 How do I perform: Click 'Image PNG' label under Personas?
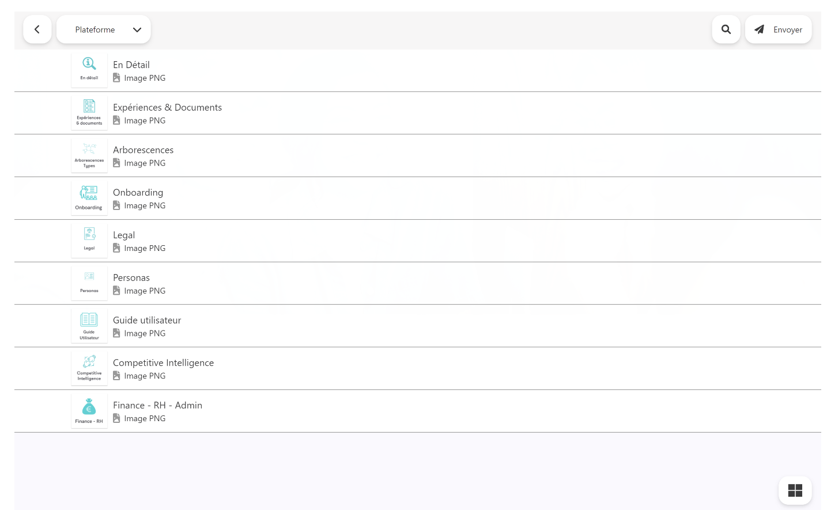145,291
